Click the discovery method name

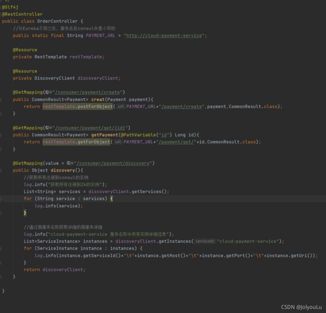(63, 171)
